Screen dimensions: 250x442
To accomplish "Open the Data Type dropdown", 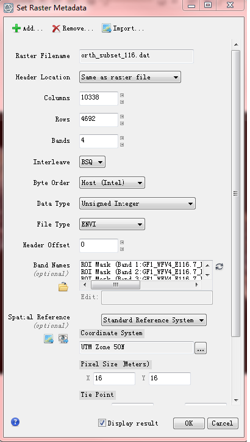I will pyautogui.click(x=137, y=203).
